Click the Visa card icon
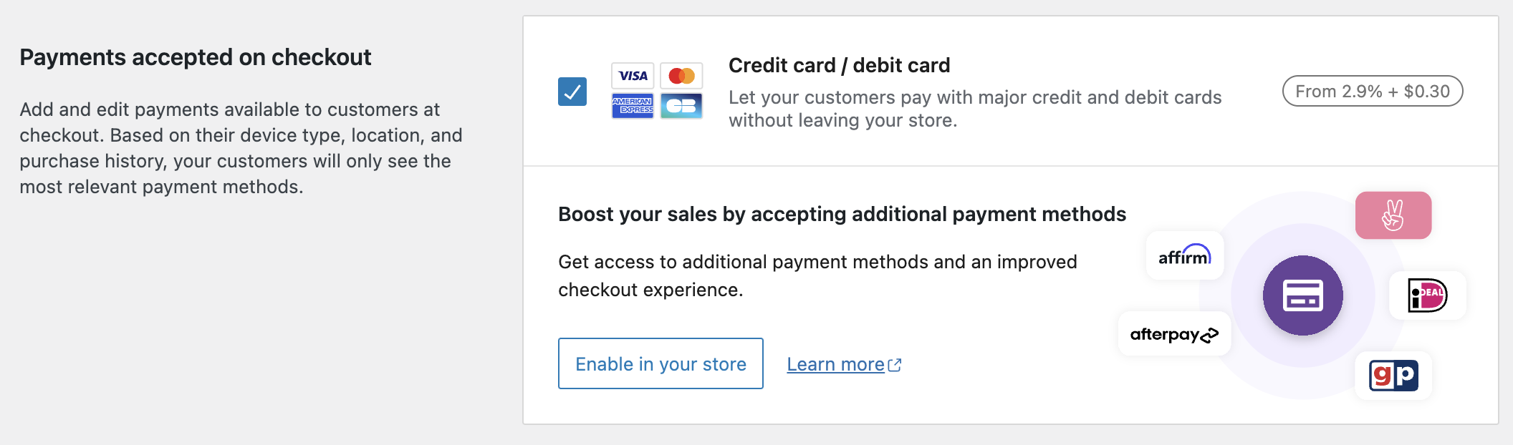 click(633, 75)
